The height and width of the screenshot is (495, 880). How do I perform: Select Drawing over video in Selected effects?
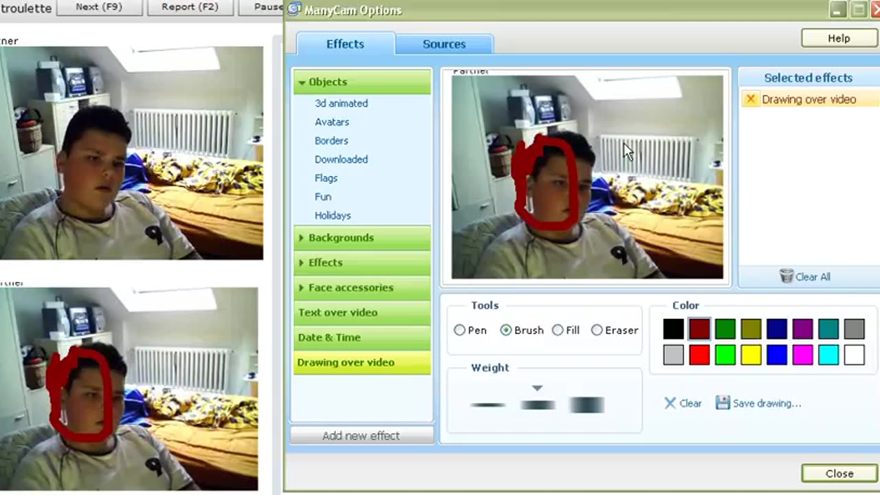pyautogui.click(x=808, y=99)
